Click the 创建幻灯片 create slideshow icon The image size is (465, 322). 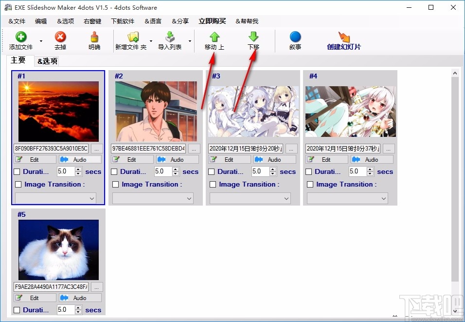(344, 38)
